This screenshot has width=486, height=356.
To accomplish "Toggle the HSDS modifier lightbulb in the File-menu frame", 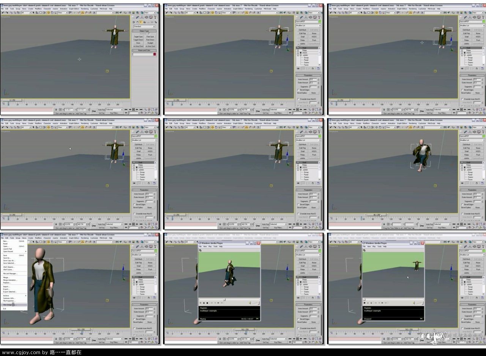I will point(134,282).
